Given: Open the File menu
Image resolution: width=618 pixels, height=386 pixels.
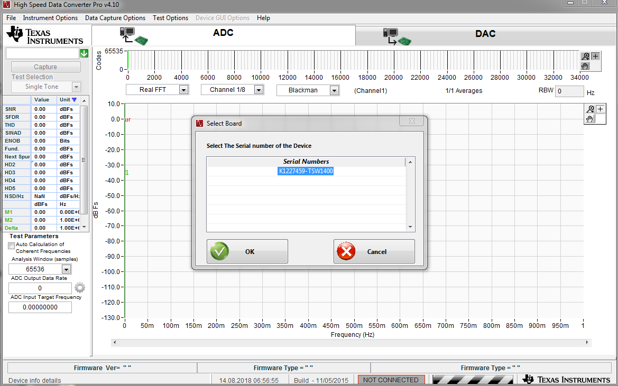Looking at the screenshot, I should (11, 18).
